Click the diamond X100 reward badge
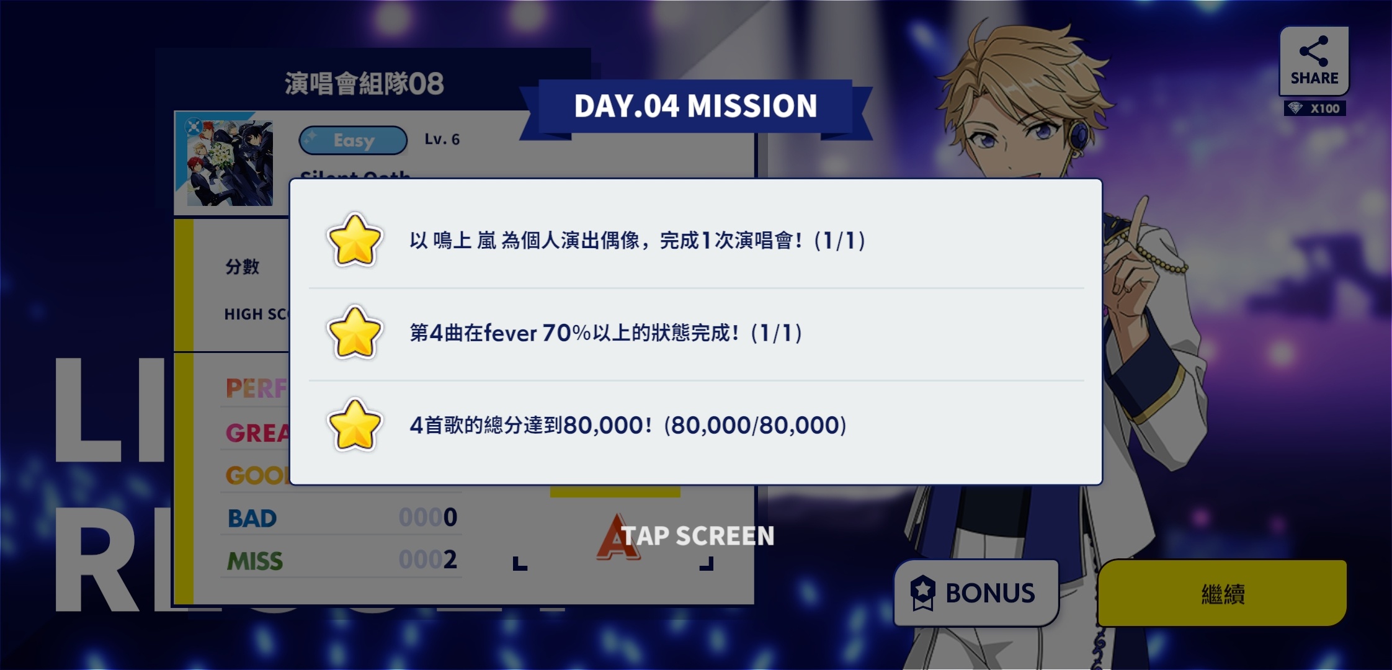 click(x=1314, y=109)
